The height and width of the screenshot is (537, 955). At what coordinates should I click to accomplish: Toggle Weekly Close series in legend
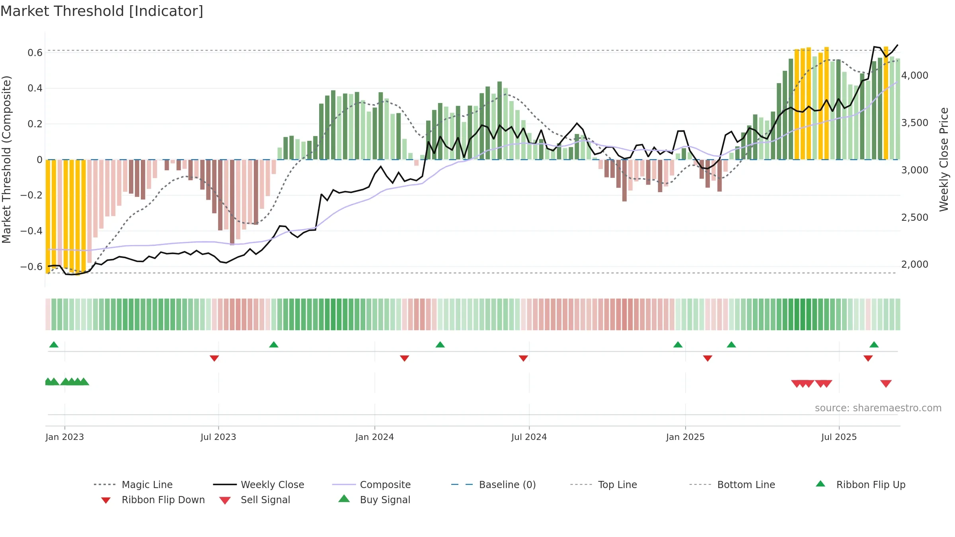(259, 484)
